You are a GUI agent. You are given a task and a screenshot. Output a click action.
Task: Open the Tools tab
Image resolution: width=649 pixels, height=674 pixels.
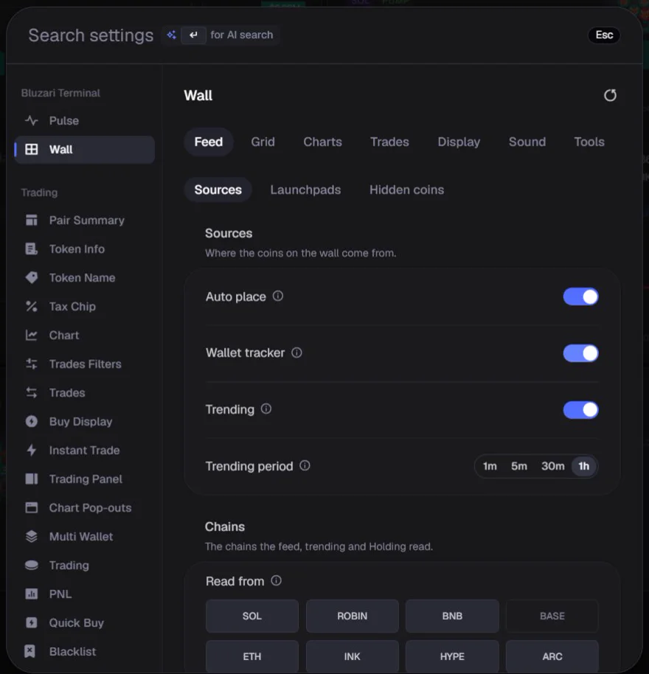589,142
